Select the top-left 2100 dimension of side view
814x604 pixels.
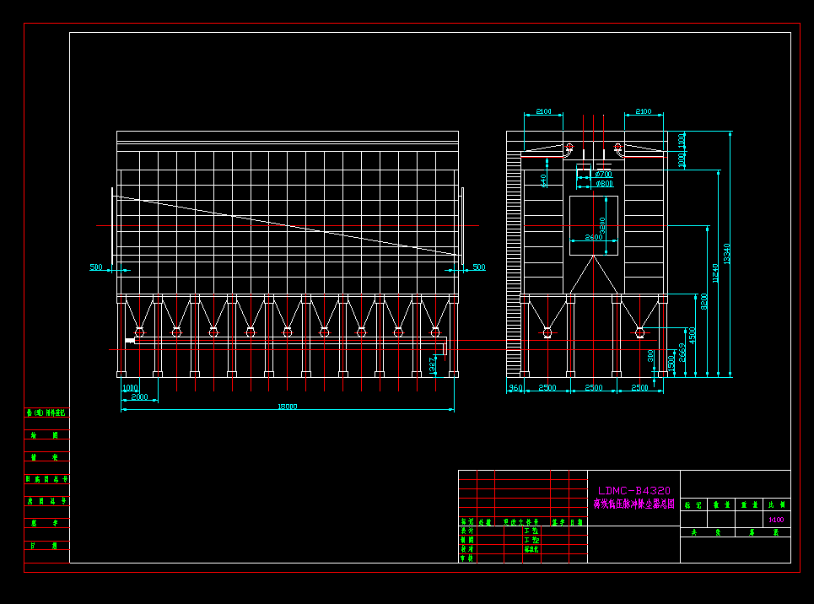pyautogui.click(x=543, y=111)
